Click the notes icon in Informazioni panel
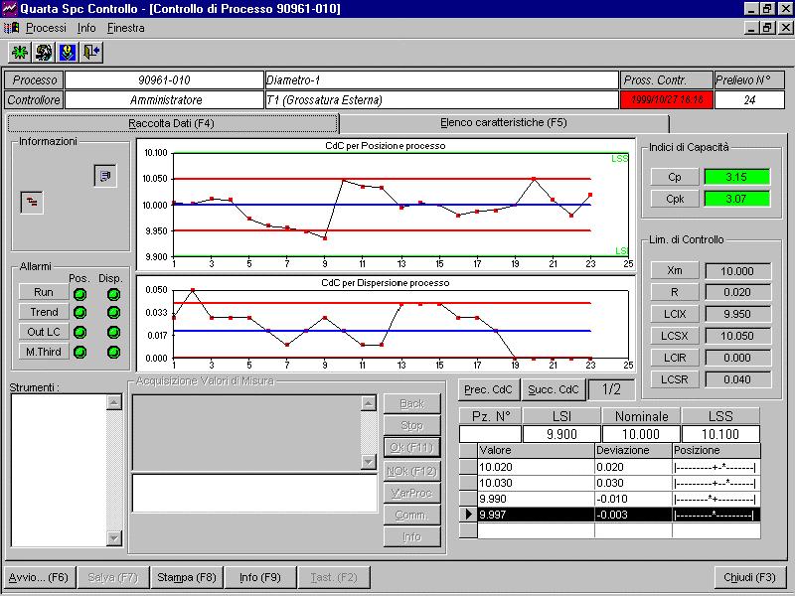Viewport: 795px width, 596px height. tap(105, 176)
